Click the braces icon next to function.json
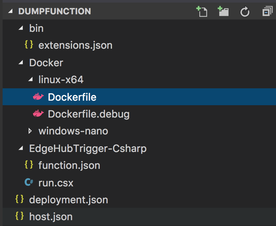This screenshot has height=226, width=276. coord(29,165)
